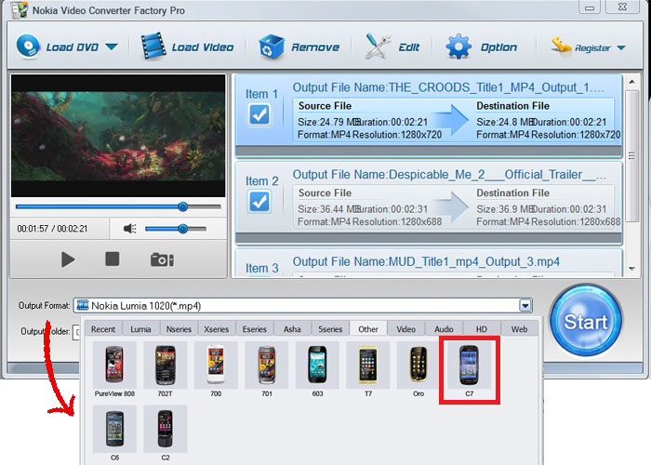Switch to the Recent tab

point(103,329)
